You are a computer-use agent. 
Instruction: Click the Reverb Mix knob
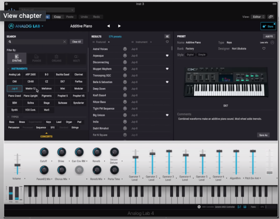point(97,170)
